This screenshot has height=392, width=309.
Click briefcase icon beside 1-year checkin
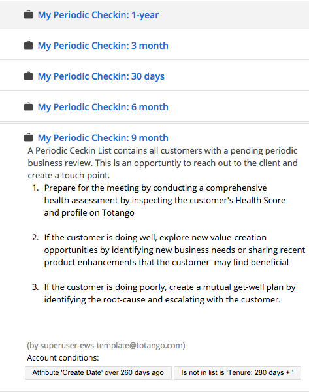point(28,15)
